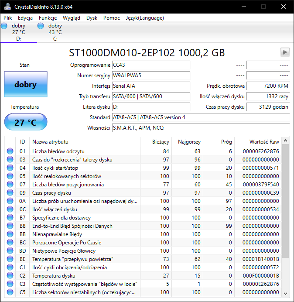
Task: Click the dobry health status button
Action: pos(26,84)
